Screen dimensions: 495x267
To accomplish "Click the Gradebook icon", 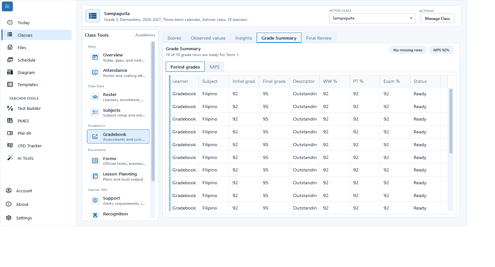I will [x=95, y=137].
